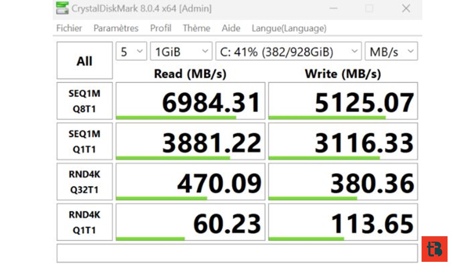Start the RND4K Q1T1 test

click(x=85, y=222)
